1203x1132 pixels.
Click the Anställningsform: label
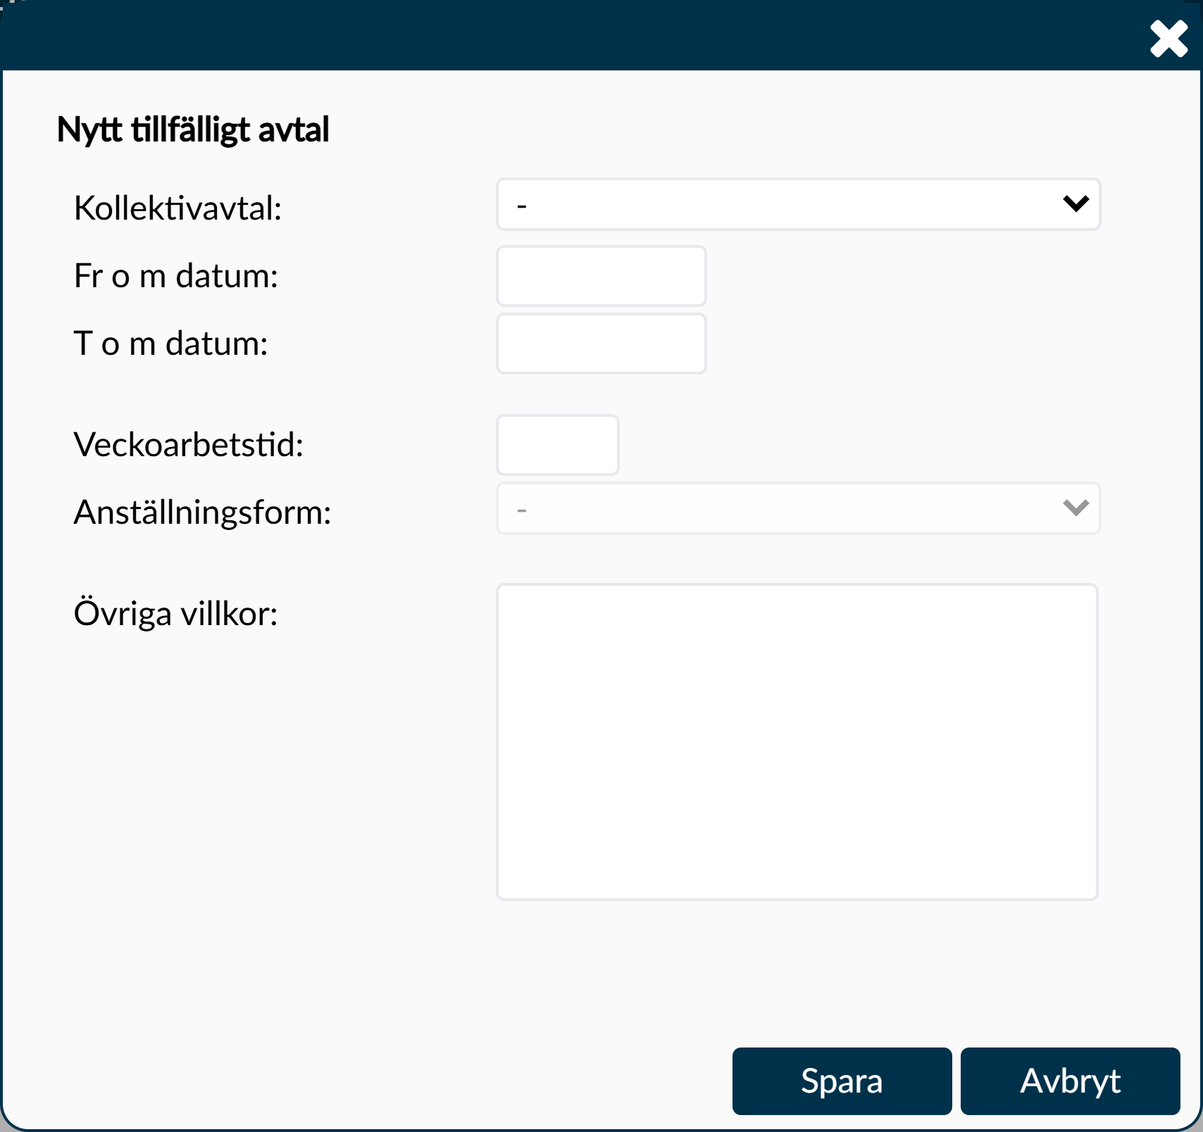203,512
